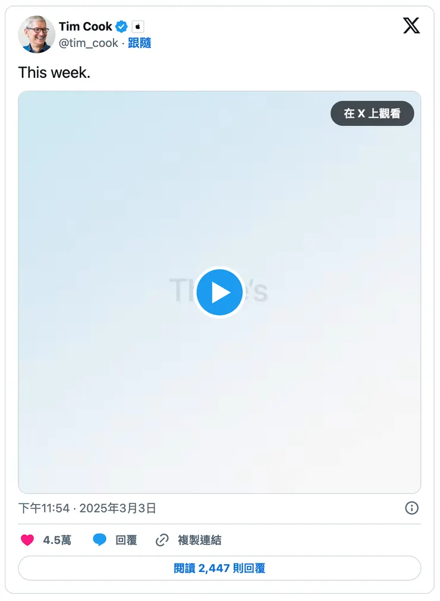Click the Tim Cook display name
Viewport: 440px width, 601px height.
click(x=86, y=26)
